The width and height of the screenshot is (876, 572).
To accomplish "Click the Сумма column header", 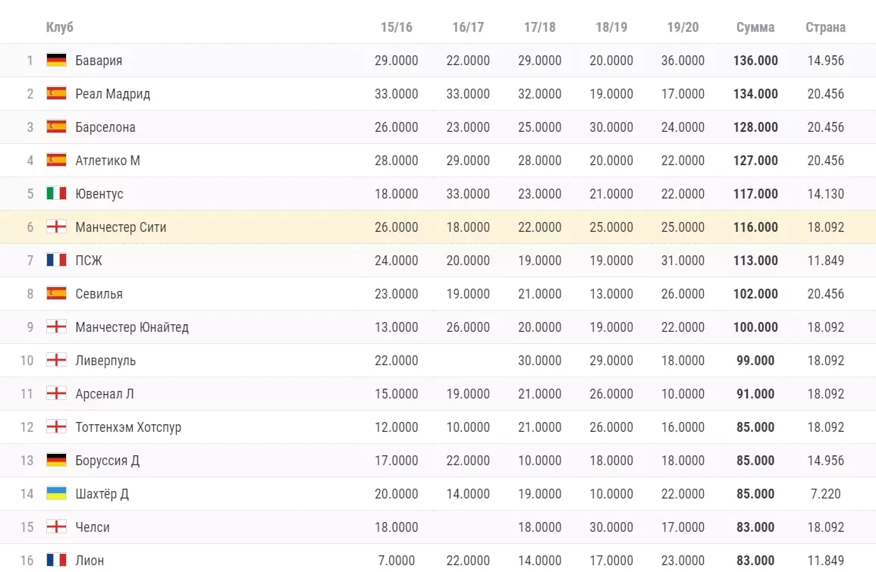I will (x=755, y=27).
